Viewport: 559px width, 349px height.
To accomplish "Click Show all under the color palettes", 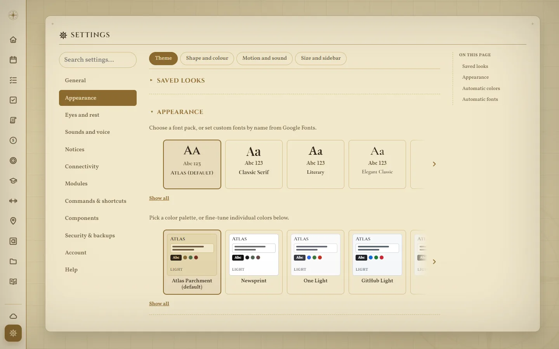I will click(x=159, y=304).
